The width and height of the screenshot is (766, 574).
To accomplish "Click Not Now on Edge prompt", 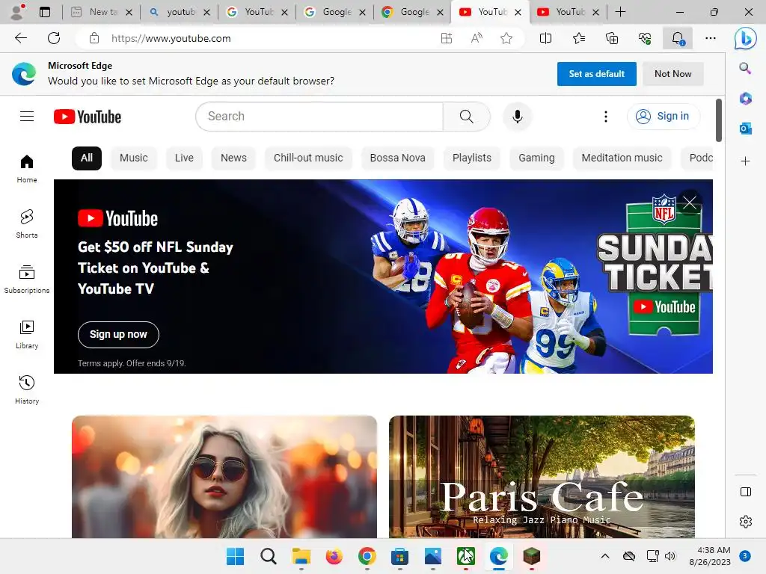I will point(672,74).
